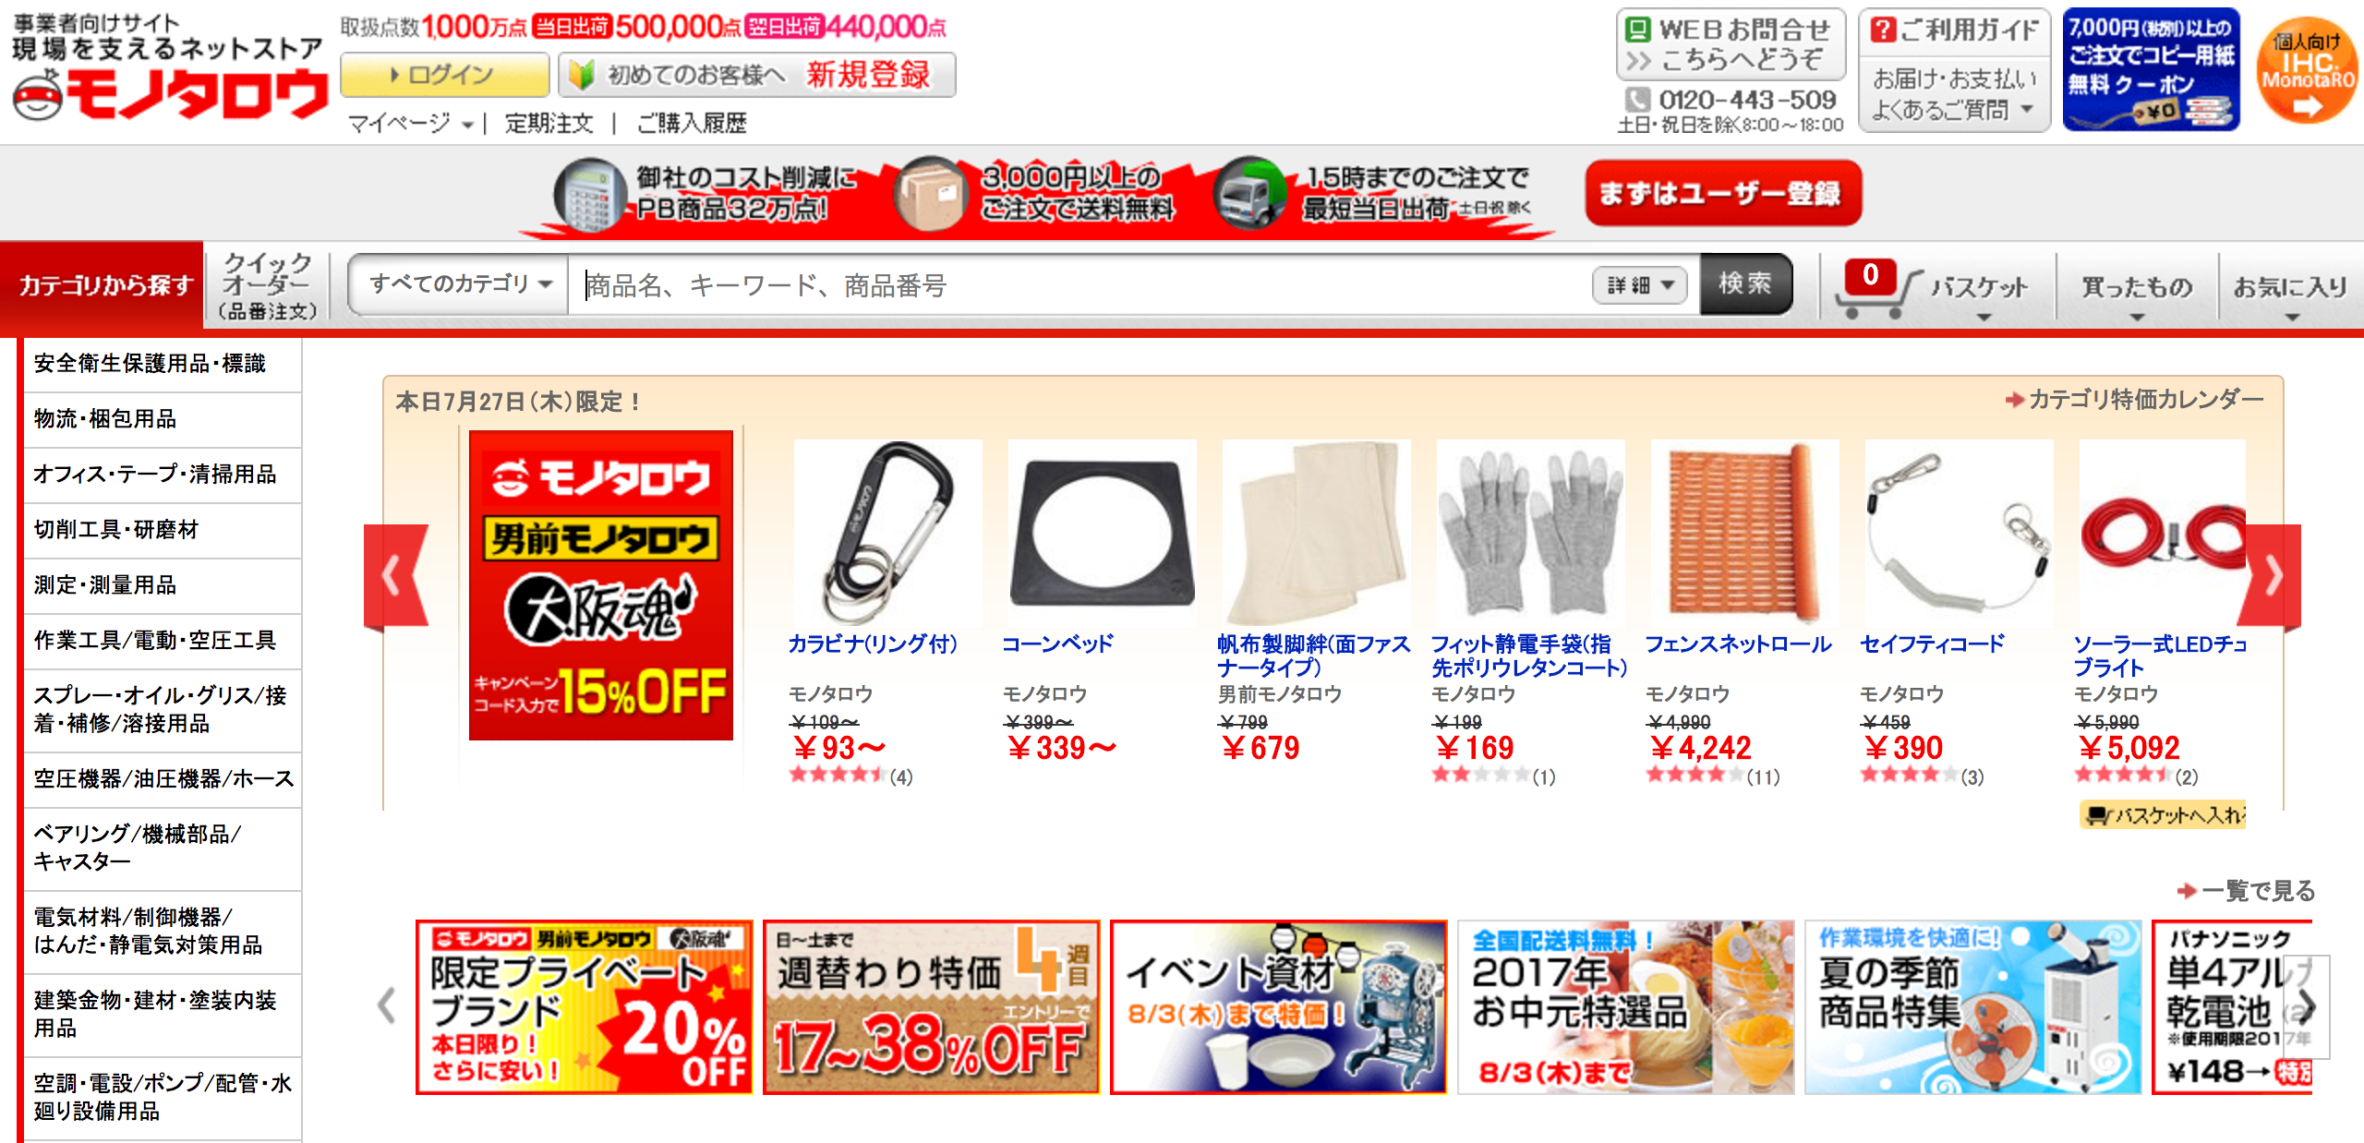Click the MonotaRO logo in the header
Image resolution: width=2364 pixels, height=1143 pixels.
pyautogui.click(x=171, y=93)
